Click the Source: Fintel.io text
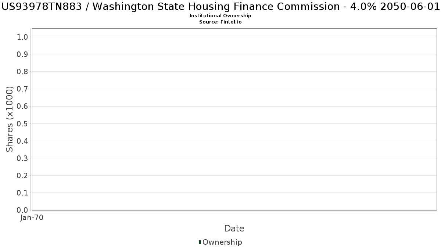This screenshot has width=441, height=248. coord(220,22)
